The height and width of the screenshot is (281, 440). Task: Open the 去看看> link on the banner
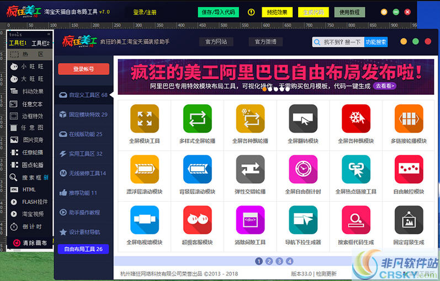click(385, 86)
